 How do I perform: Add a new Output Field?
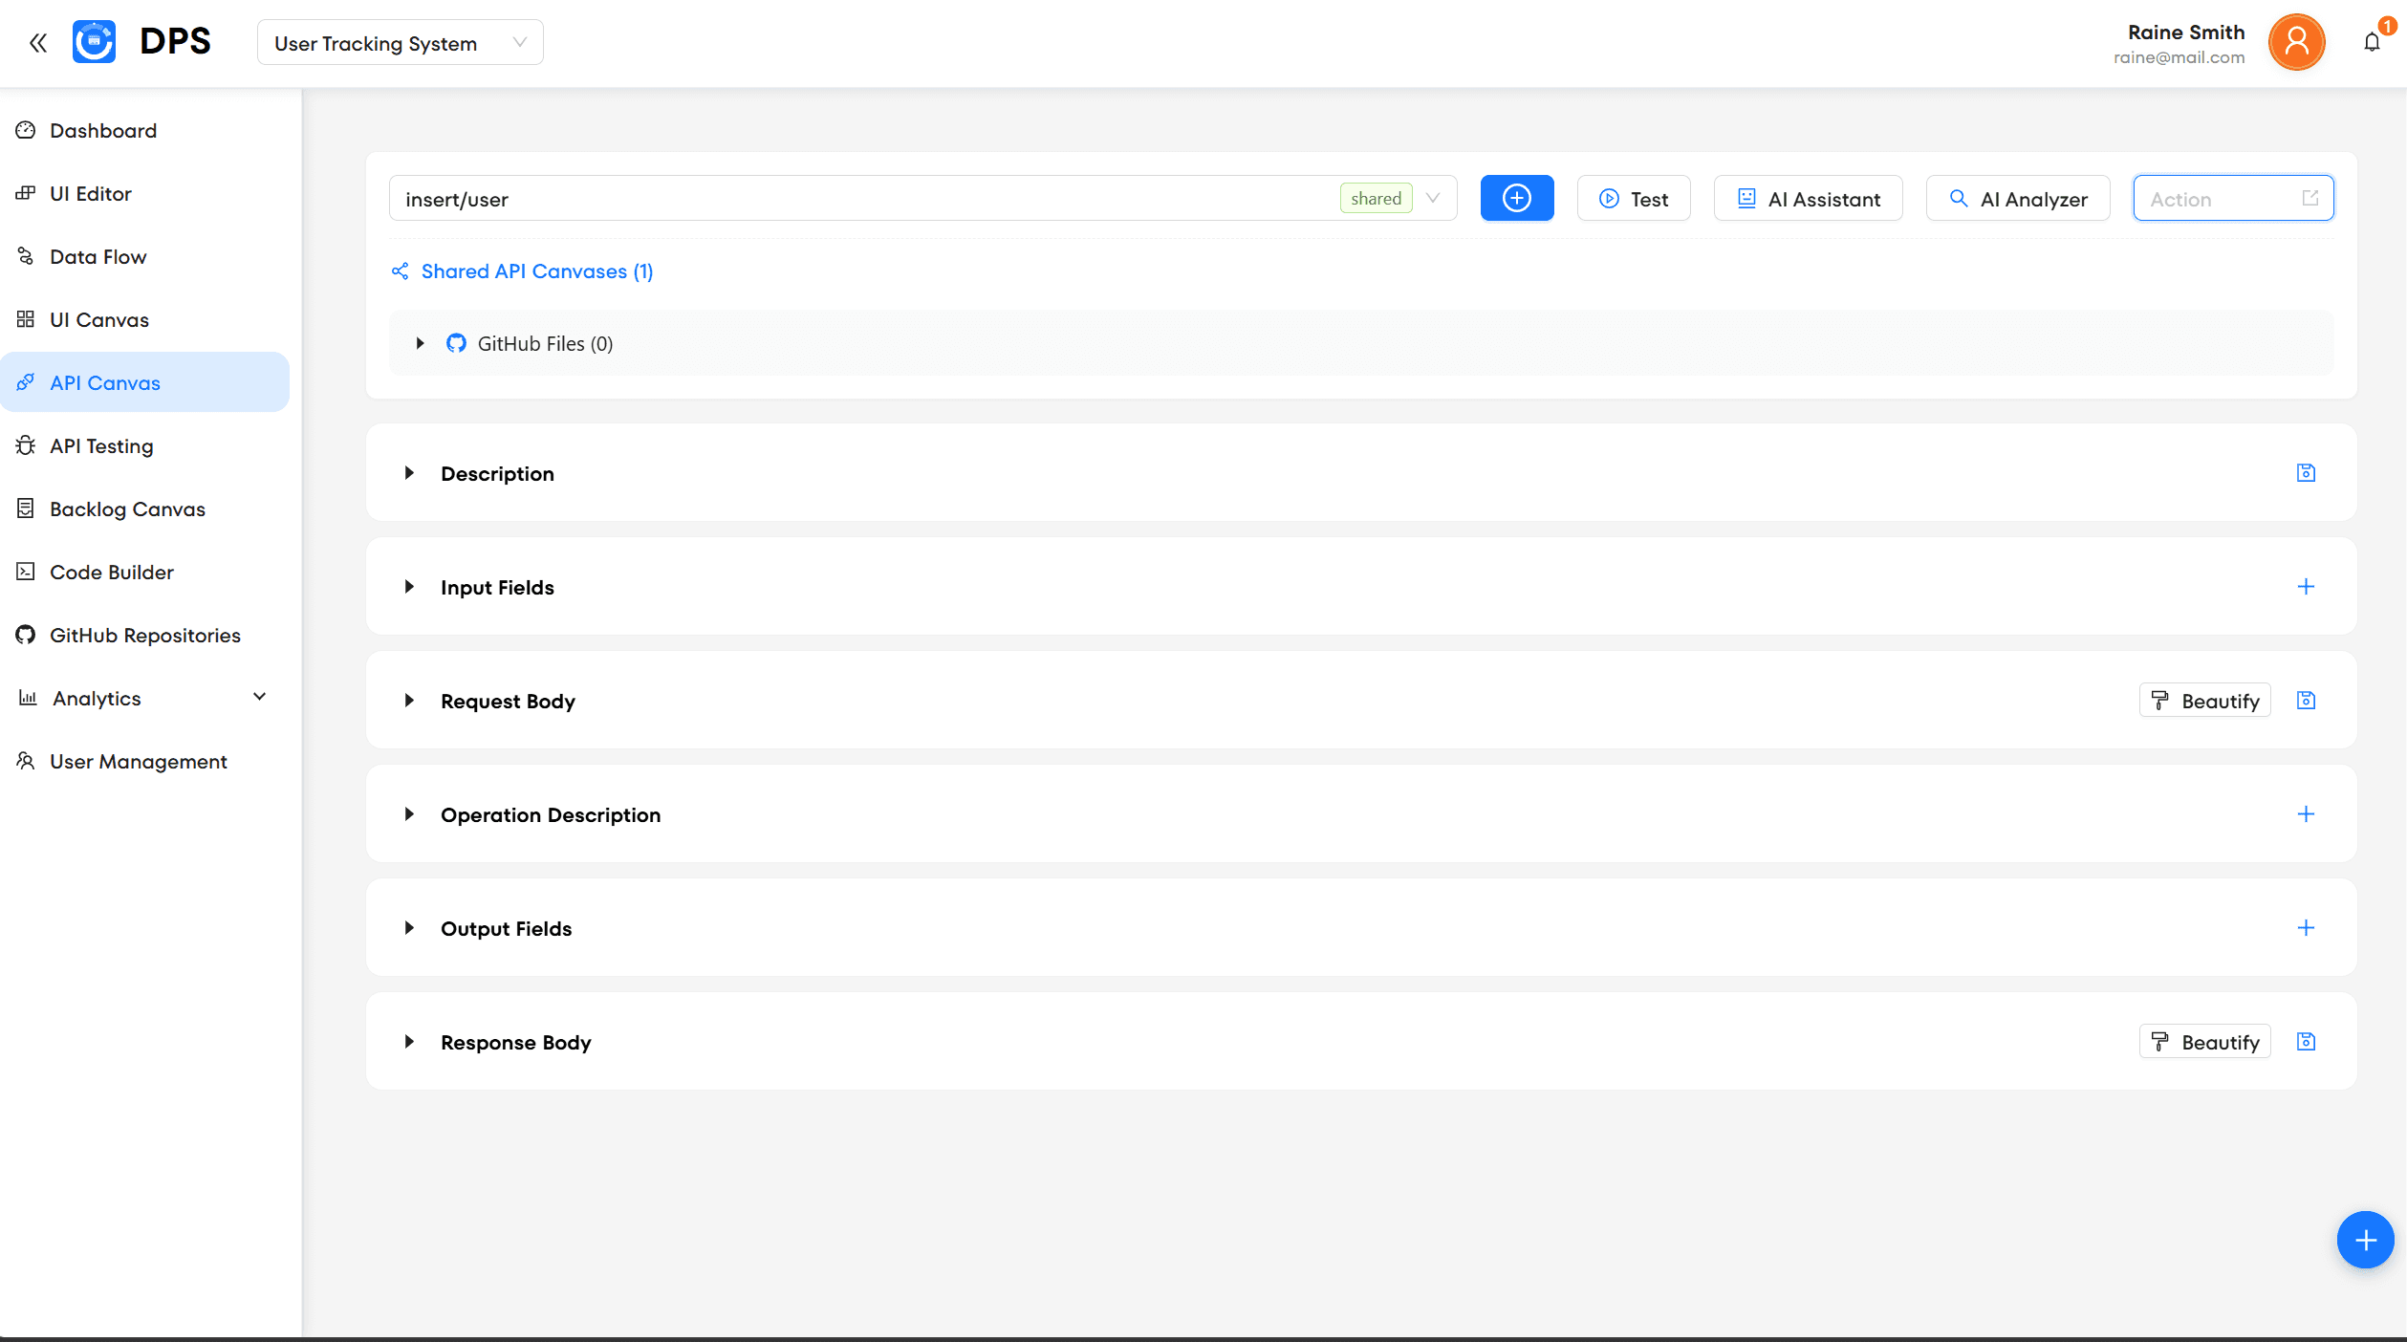point(2307,927)
